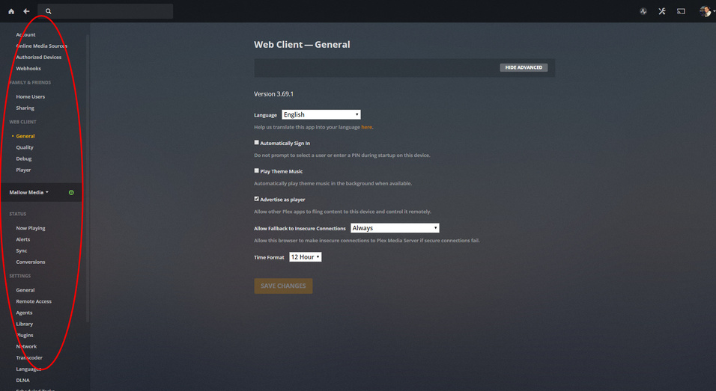Screen dimensions: 716x391
Task: Click green server status icon by Mallow Media
Action: 71,192
